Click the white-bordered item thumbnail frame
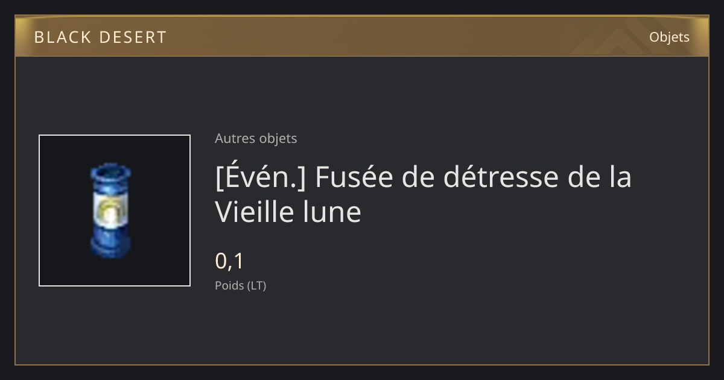Image resolution: width=724 pixels, height=380 pixels. 115,211
